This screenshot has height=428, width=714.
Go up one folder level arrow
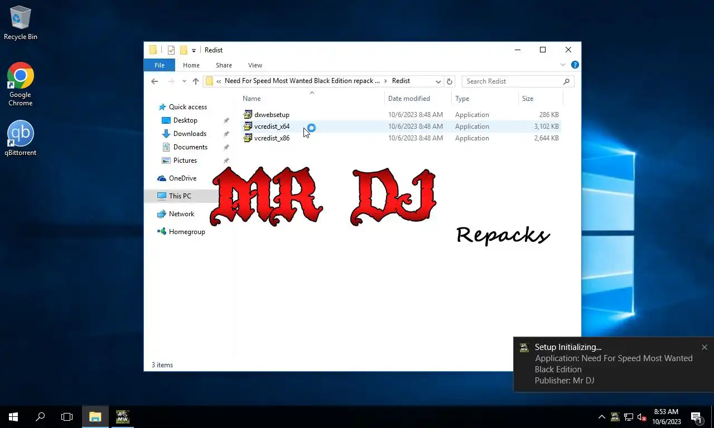(x=195, y=81)
